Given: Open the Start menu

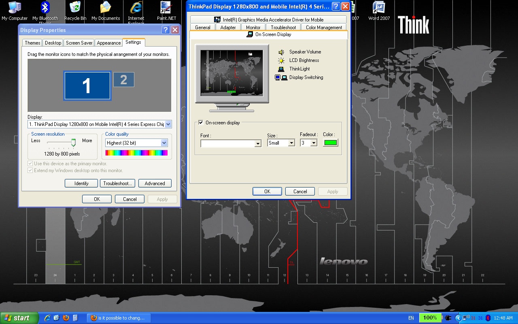Looking at the screenshot, I should coord(19,318).
